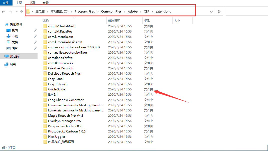This screenshot has height=151, width=268.
Task: Go up one folder level
Action: [22, 12]
